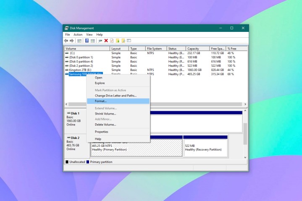
Task: Click the yellow folder with green arrow icon
Action: pos(118,41)
